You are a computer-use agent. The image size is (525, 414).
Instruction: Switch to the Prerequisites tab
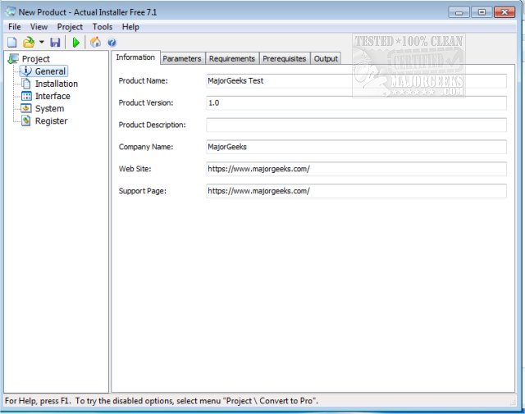[x=284, y=58]
